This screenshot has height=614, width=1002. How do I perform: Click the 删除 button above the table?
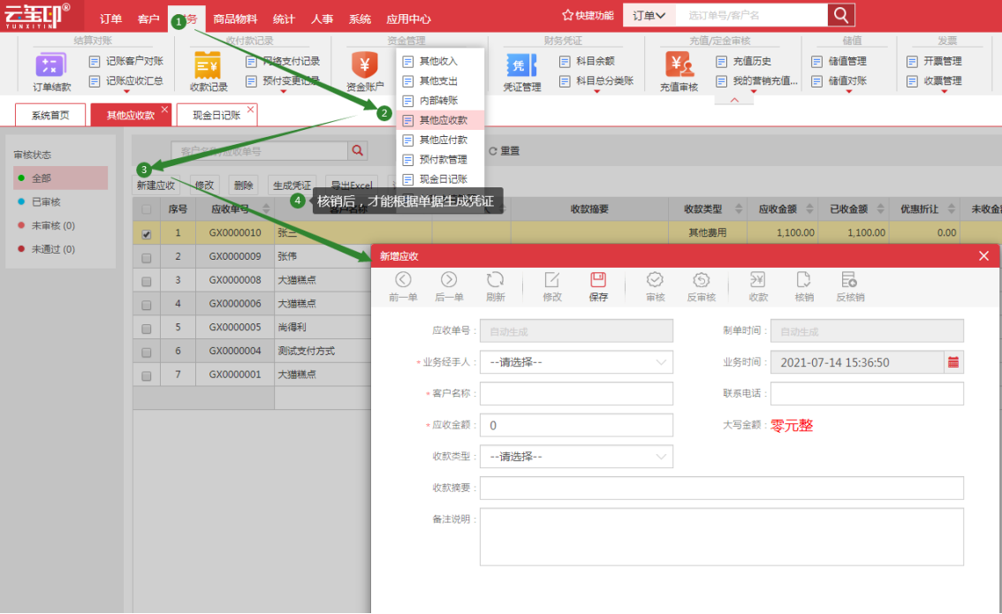[244, 186]
